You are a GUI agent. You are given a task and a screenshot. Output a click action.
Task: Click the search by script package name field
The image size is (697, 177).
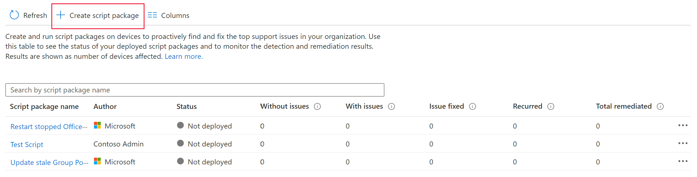195,90
